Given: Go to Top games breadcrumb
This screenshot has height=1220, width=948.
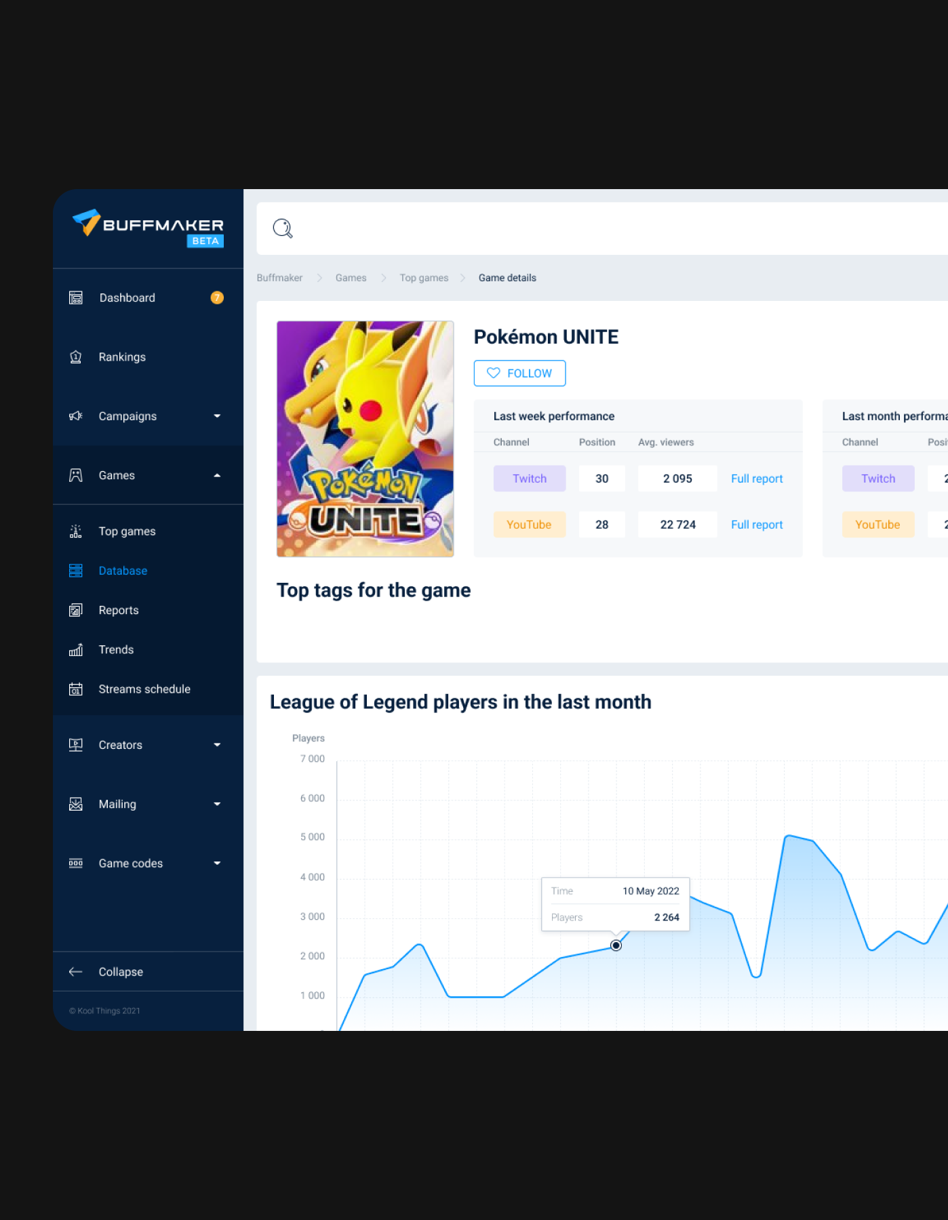Looking at the screenshot, I should (424, 278).
